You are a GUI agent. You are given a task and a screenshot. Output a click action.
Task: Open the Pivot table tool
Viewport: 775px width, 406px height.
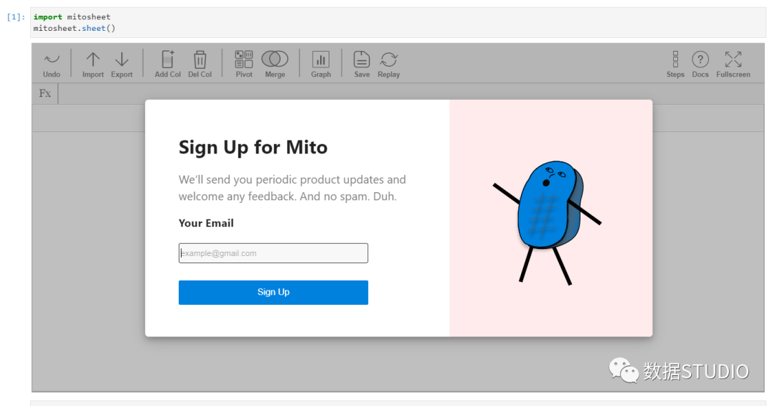coord(244,65)
